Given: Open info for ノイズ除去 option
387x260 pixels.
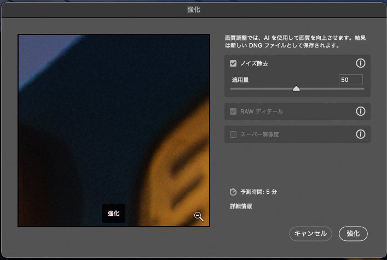Looking at the screenshot, I should click(360, 63).
